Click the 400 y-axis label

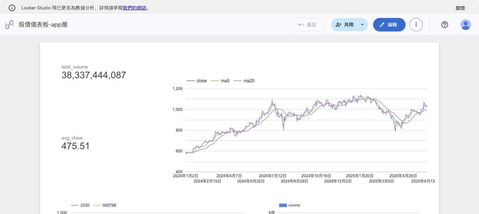pyautogui.click(x=179, y=172)
